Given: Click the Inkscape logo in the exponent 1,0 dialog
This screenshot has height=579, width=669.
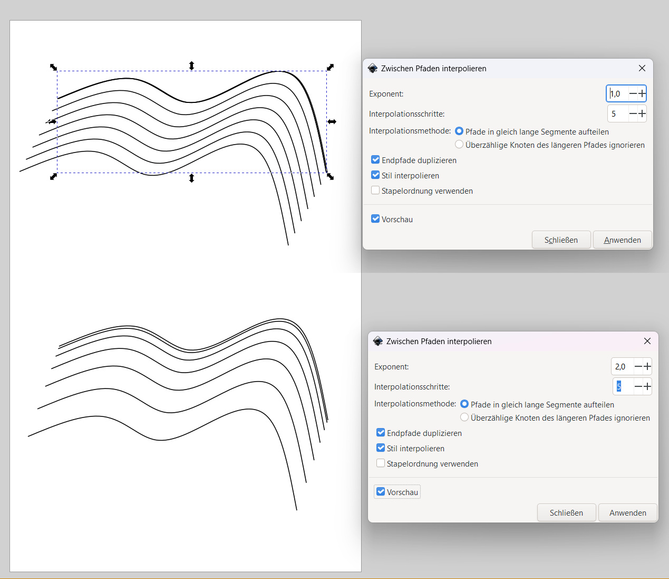Looking at the screenshot, I should 373,69.
